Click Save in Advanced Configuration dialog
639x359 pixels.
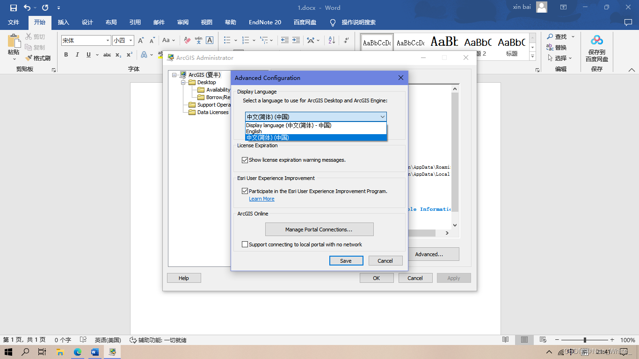click(x=346, y=261)
